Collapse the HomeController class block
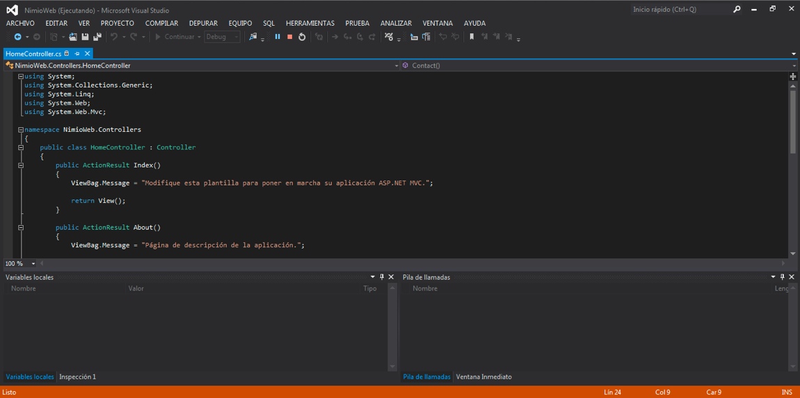This screenshot has height=398, width=800. click(x=21, y=147)
